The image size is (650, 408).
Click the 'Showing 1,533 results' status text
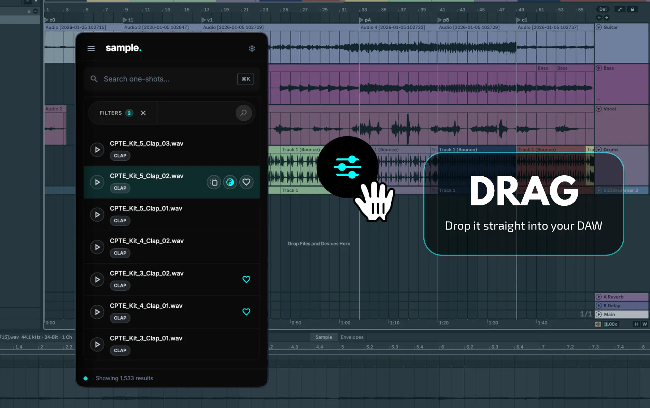point(124,378)
